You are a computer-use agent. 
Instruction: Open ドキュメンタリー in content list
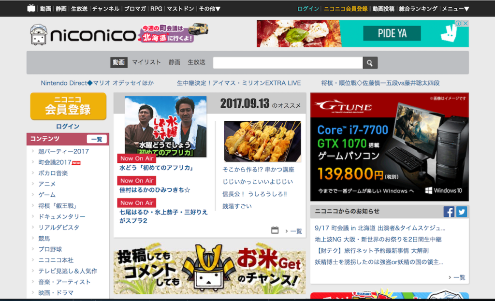62,217
